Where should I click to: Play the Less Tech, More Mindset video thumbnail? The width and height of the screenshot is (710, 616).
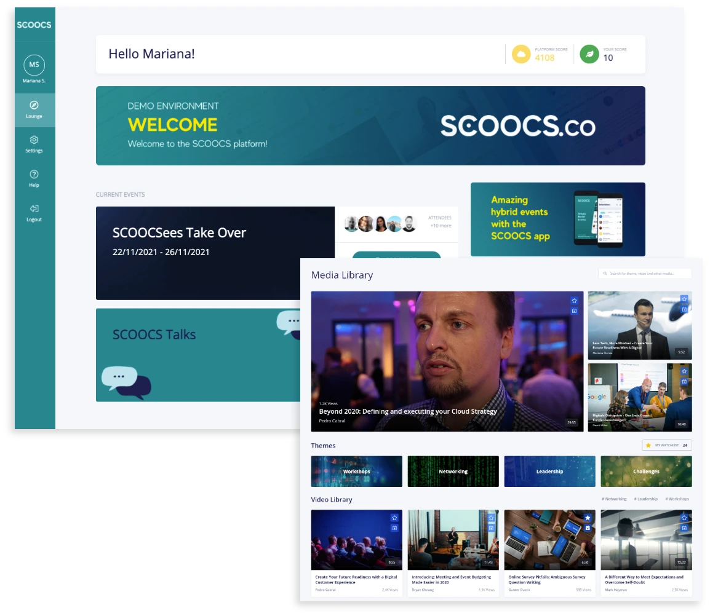(640, 325)
